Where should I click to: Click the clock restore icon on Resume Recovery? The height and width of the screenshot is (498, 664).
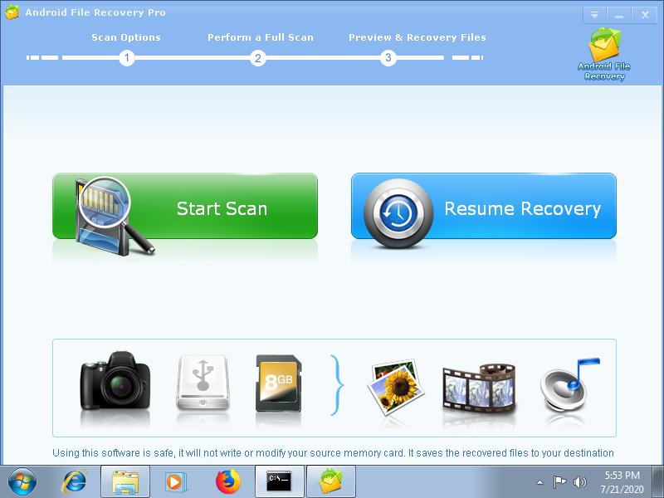tap(398, 213)
